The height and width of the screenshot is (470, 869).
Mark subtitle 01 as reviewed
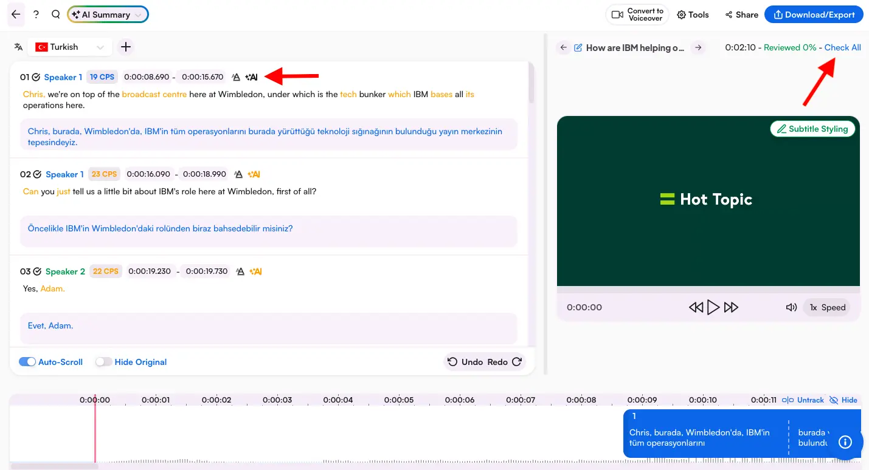pyautogui.click(x=36, y=77)
